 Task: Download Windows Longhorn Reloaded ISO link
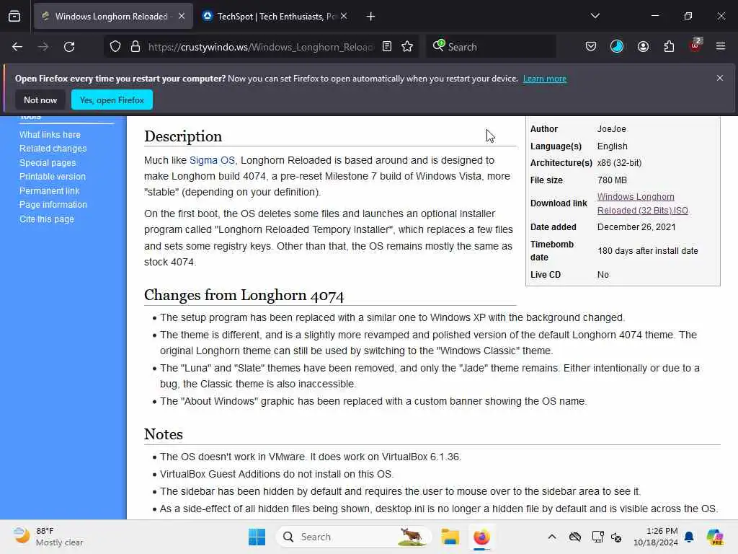[x=642, y=203]
